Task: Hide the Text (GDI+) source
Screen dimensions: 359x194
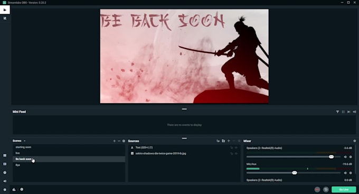Action: [236, 148]
